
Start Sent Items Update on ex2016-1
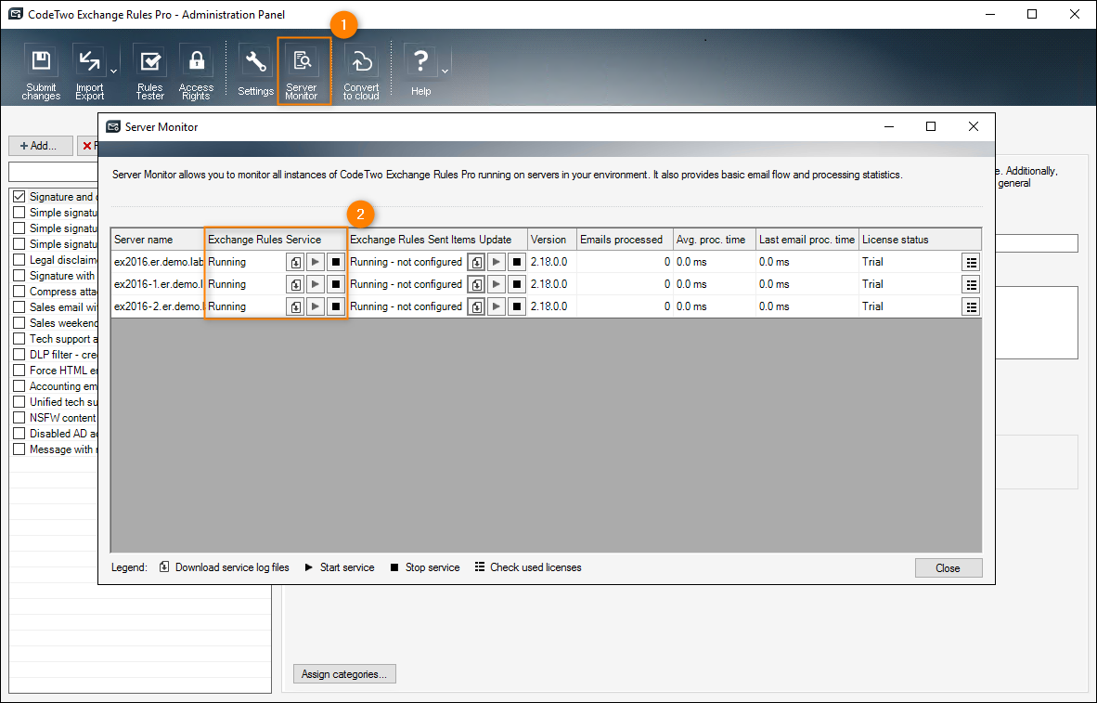497,285
